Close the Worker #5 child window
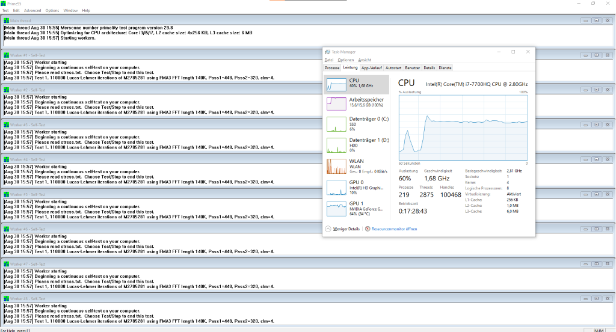 click(608, 194)
